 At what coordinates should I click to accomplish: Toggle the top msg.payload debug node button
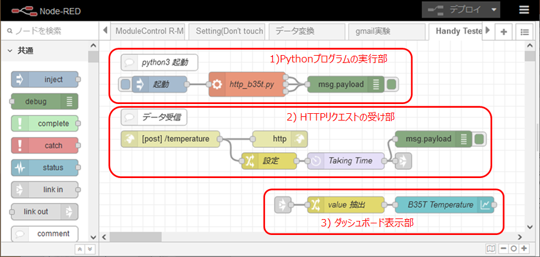click(x=392, y=84)
